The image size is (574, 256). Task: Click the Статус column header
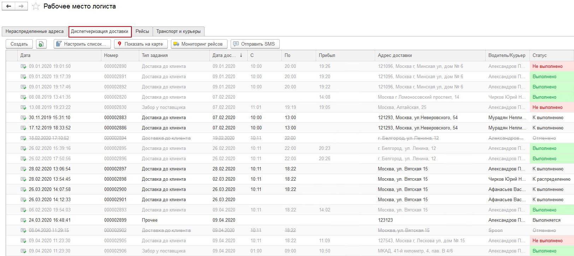[552, 56]
